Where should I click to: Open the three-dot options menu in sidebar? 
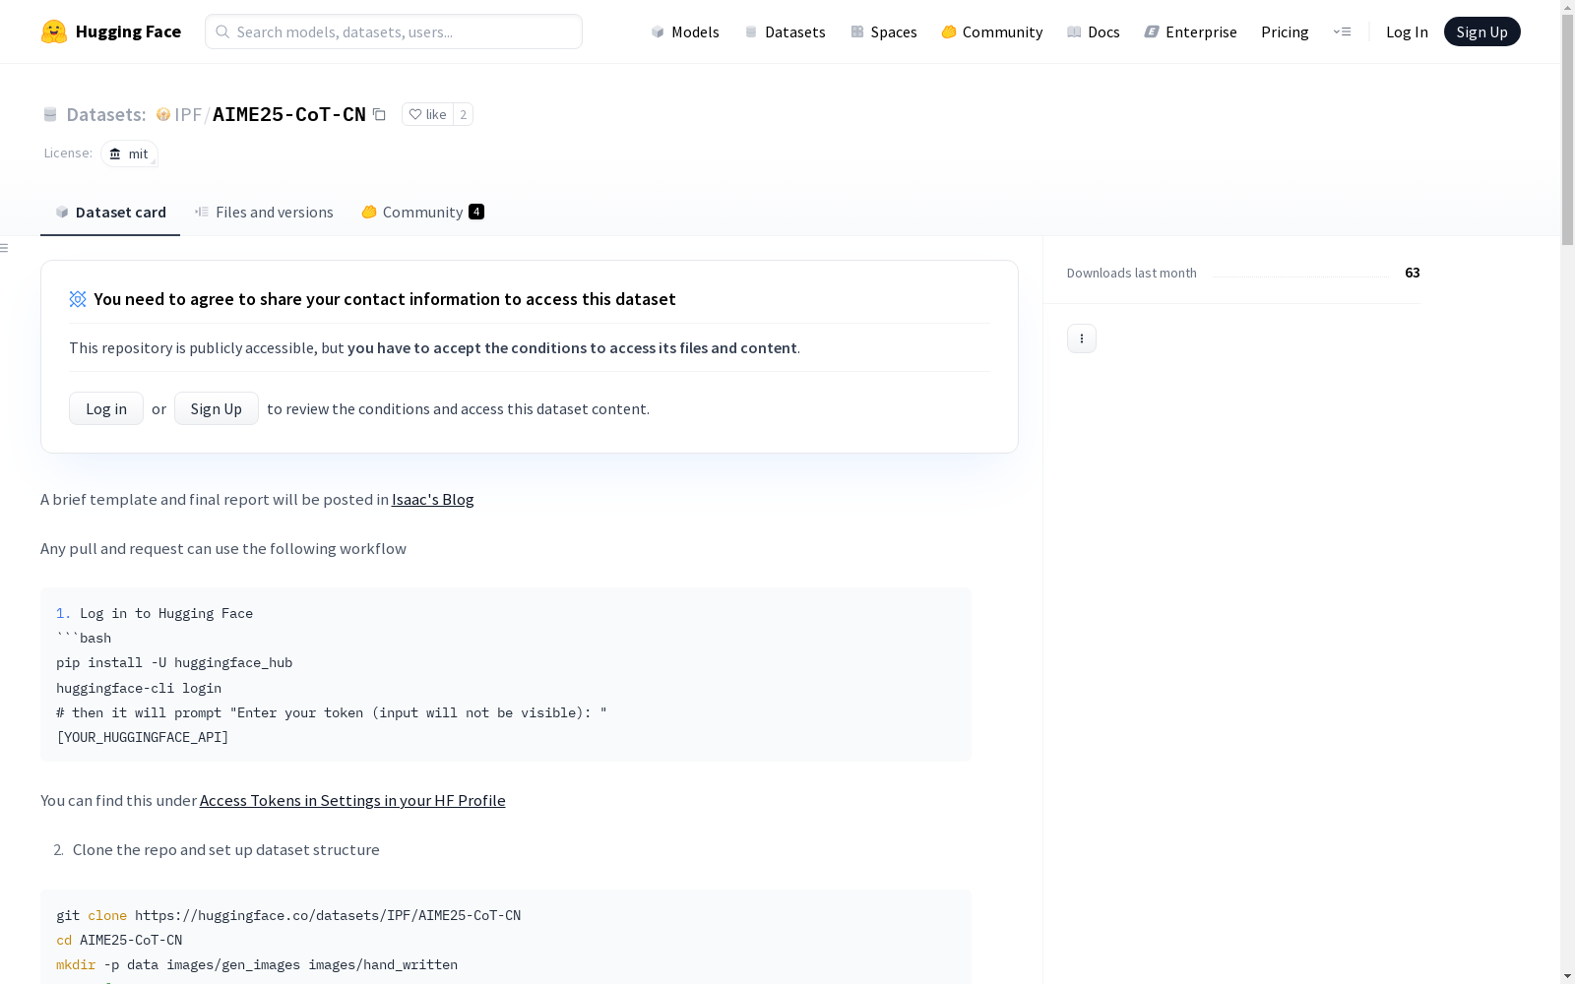1082,338
